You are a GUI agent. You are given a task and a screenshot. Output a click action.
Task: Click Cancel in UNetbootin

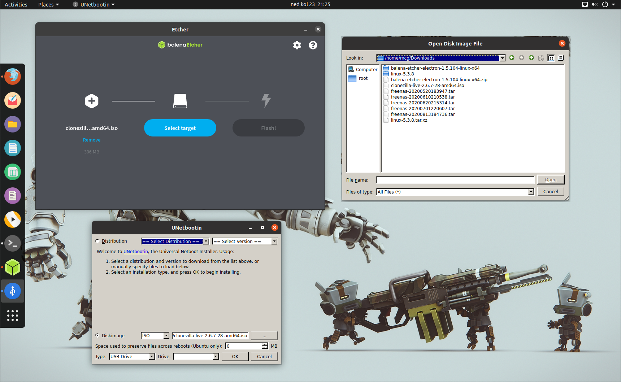click(264, 356)
